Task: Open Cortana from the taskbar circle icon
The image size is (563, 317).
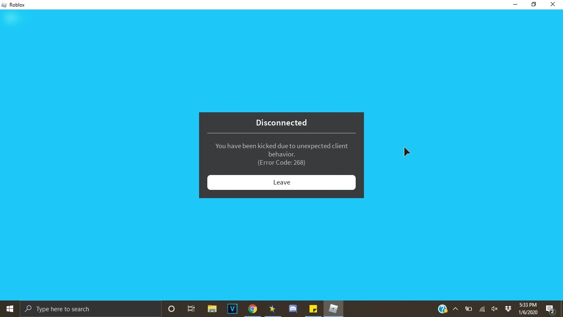Action: point(171,309)
